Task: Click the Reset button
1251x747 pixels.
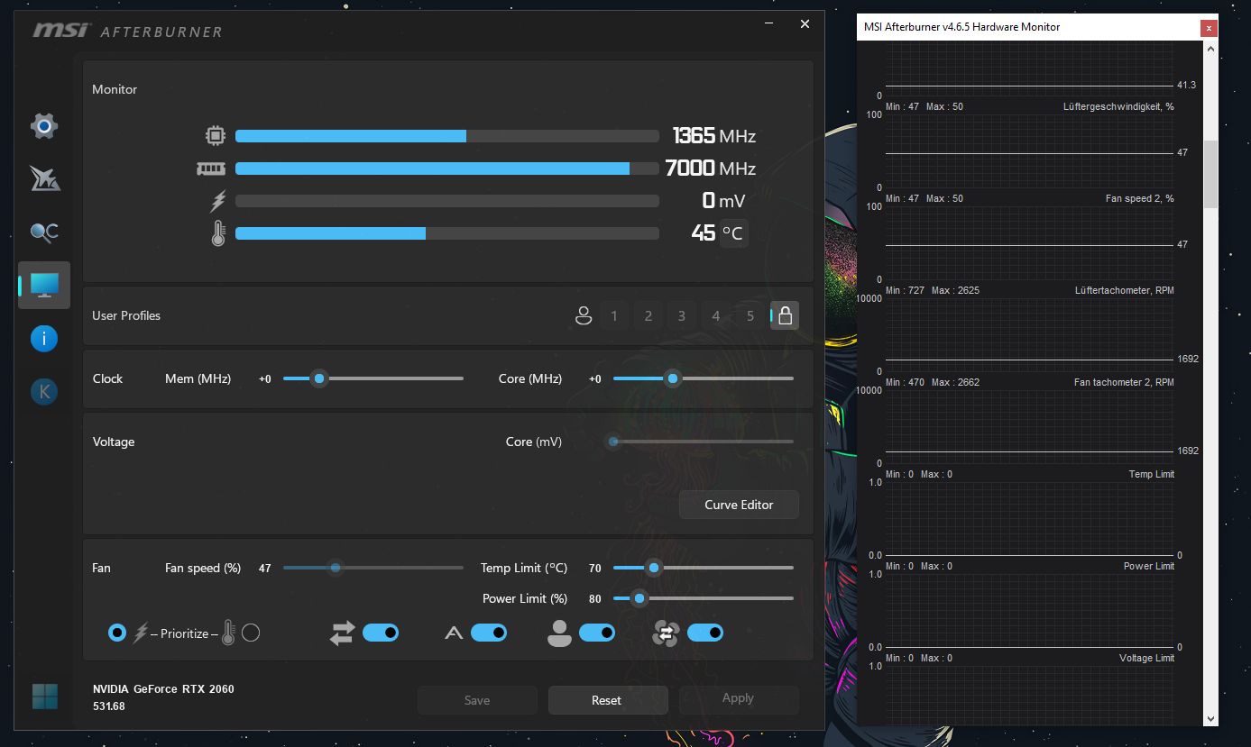Action: click(x=607, y=700)
